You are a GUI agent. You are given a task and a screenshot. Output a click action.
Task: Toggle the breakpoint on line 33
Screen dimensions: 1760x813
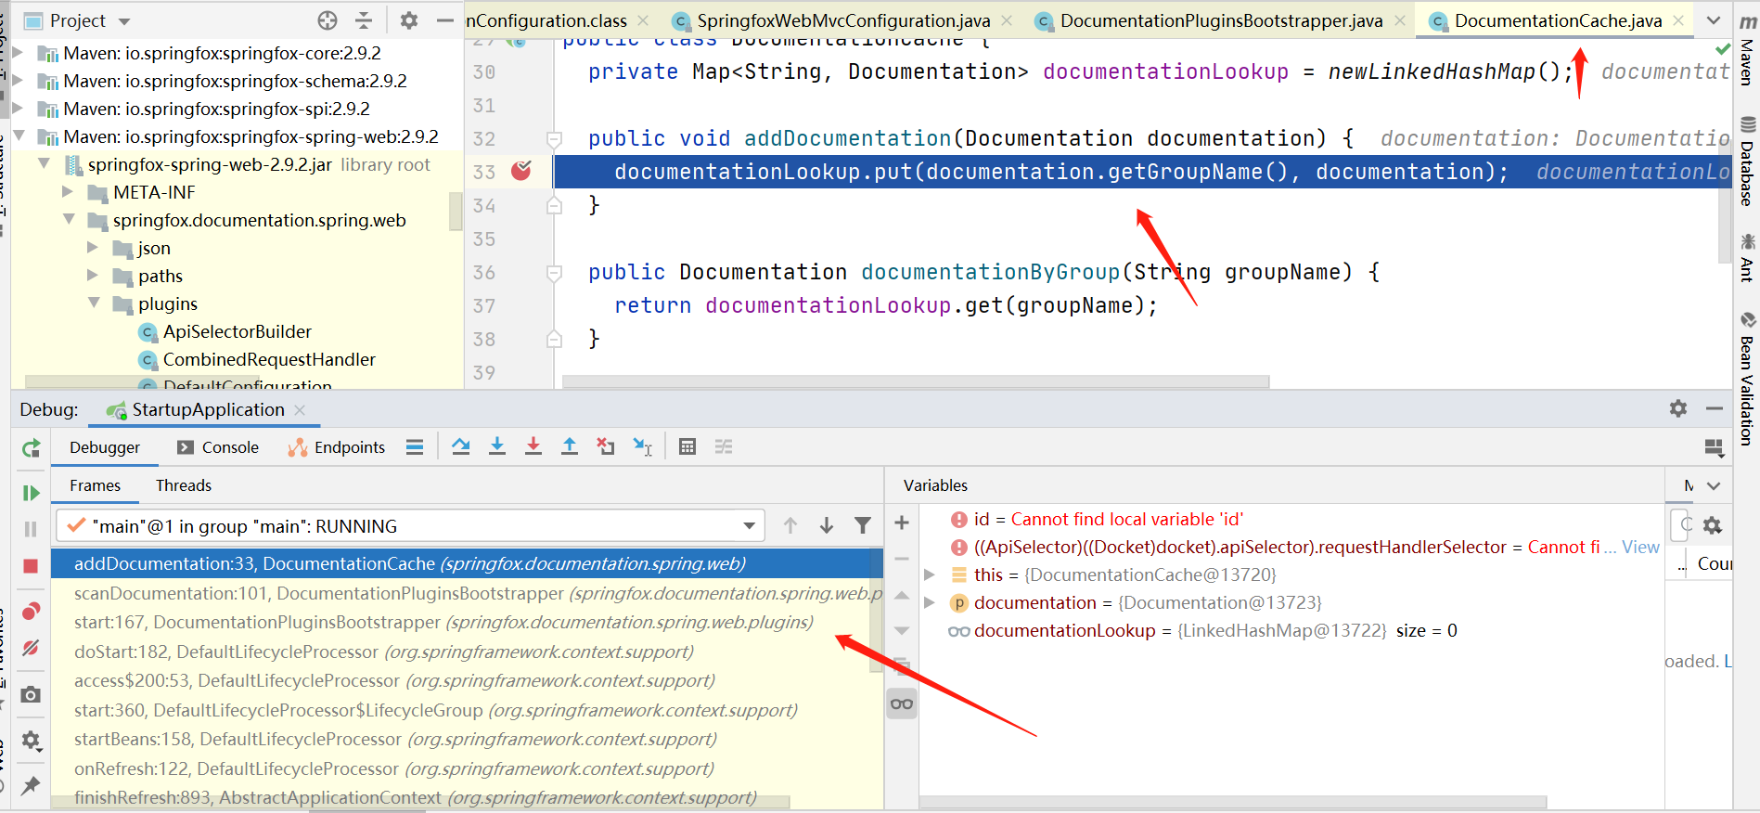[521, 171]
